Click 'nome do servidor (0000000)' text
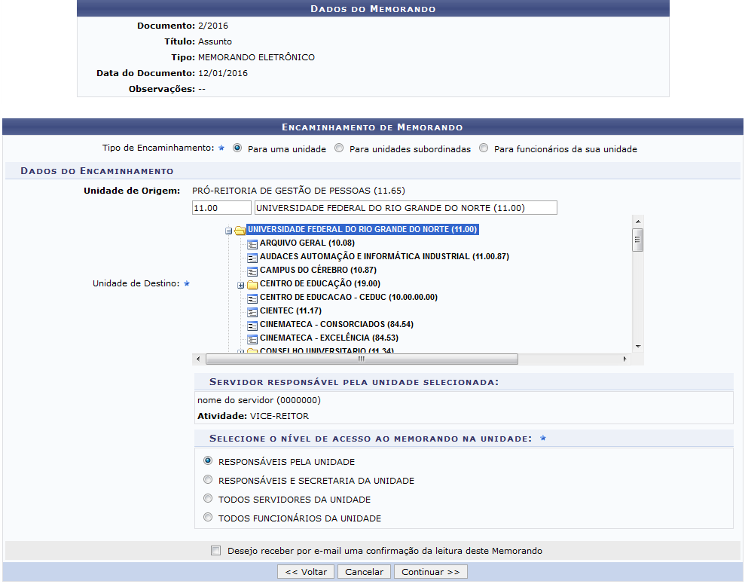745x584 pixels. 259,400
